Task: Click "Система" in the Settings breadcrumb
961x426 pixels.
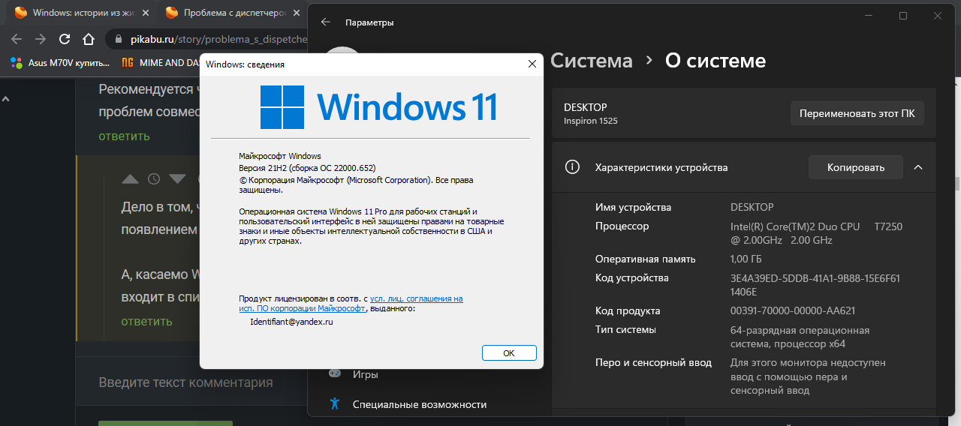Action: (x=591, y=61)
